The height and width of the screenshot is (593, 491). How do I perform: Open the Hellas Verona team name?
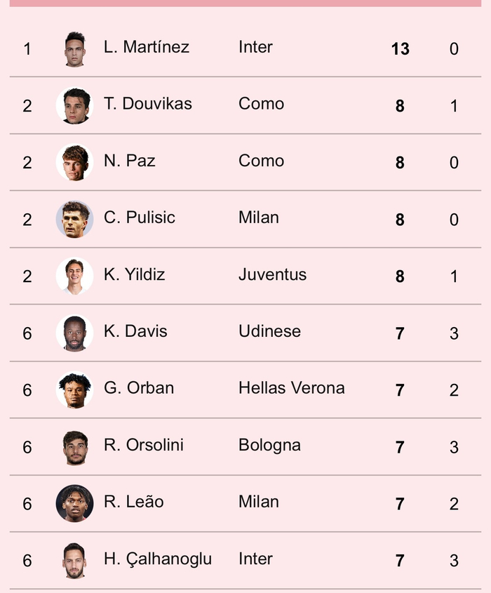tap(291, 388)
